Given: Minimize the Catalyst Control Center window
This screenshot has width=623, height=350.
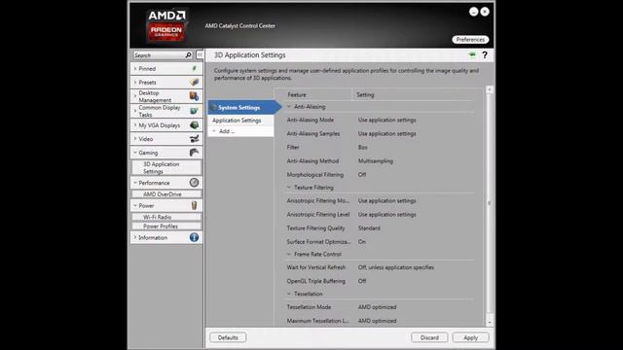Looking at the screenshot, I should pos(474,12).
